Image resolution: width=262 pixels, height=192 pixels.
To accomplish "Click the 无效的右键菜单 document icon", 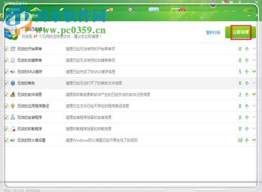I will (13, 60).
